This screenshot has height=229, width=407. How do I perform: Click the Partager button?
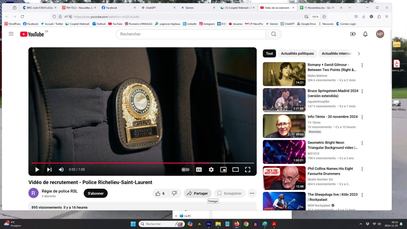point(198,193)
